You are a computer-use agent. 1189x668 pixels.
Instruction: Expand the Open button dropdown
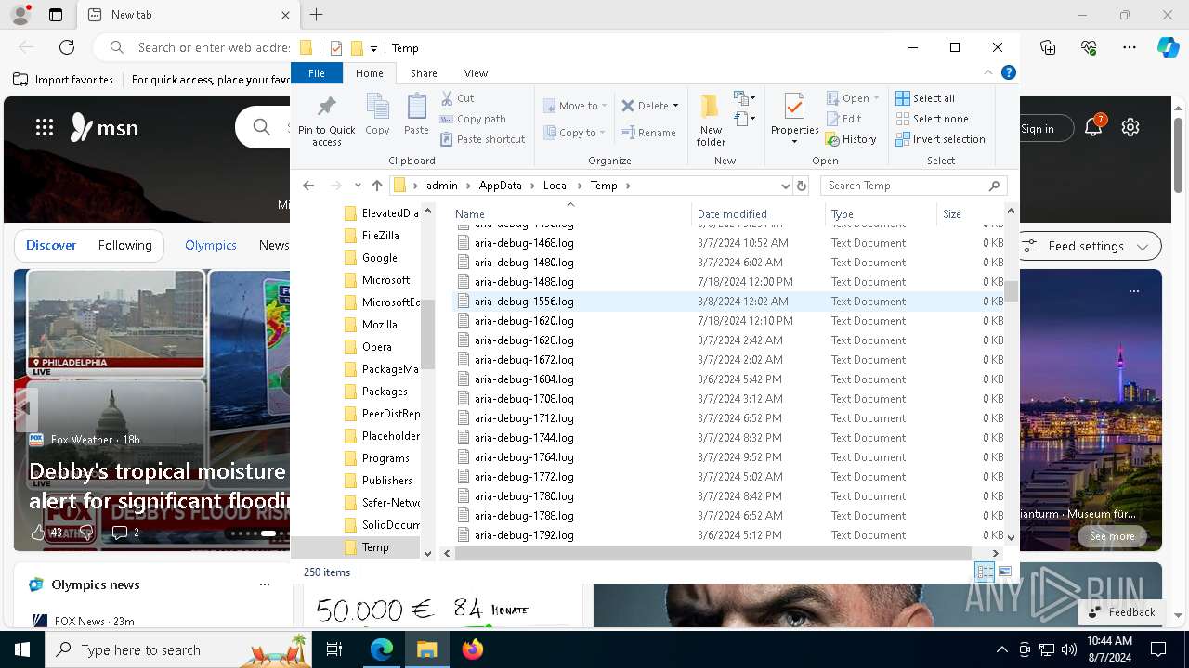click(x=876, y=98)
